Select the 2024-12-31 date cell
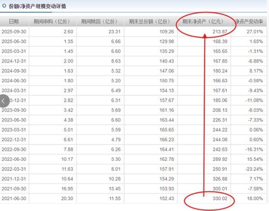Screen dimensions: 269x211 click(x=14, y=61)
